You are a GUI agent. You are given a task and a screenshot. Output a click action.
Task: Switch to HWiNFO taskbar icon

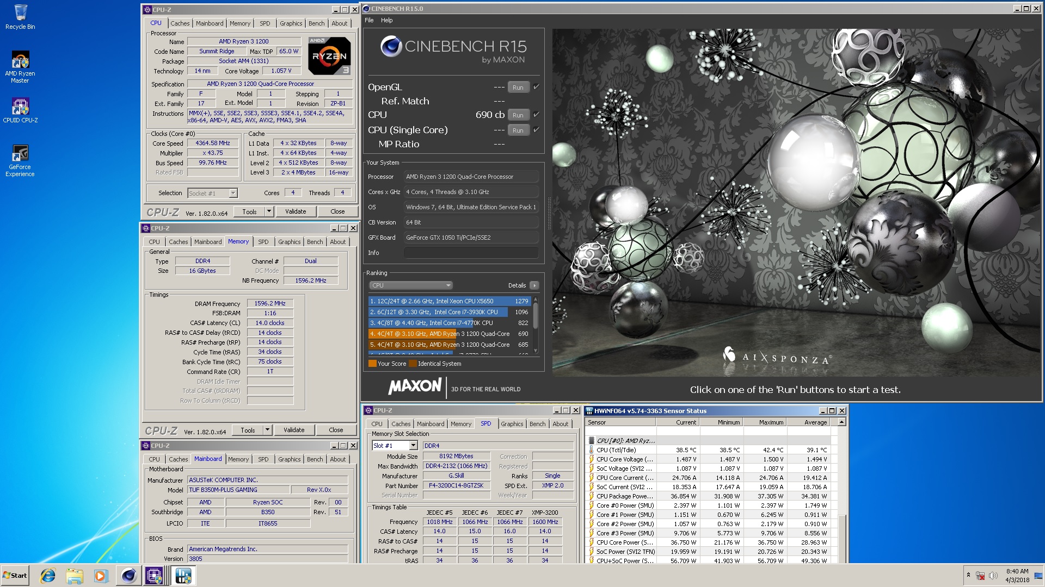pyautogui.click(x=183, y=576)
